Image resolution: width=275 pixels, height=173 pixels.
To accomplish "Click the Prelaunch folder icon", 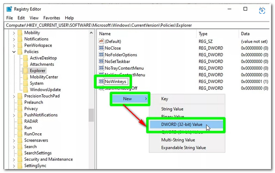I will [x=20, y=102].
